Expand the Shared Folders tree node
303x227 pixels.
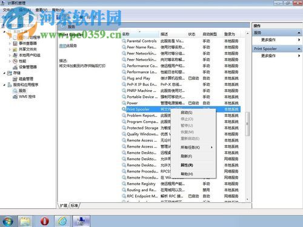[10, 49]
